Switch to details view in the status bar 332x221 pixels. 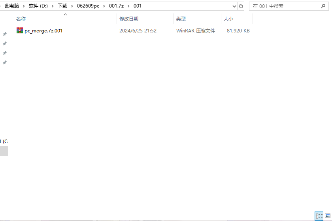tap(319, 216)
